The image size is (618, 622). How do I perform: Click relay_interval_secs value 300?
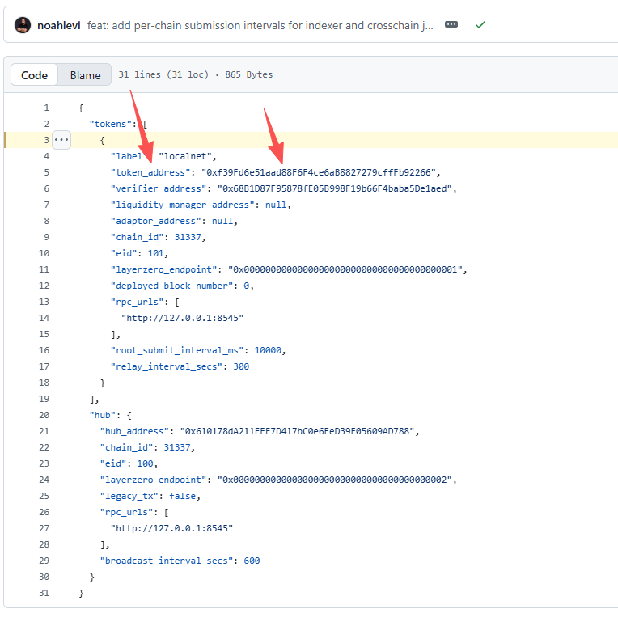[x=241, y=366]
